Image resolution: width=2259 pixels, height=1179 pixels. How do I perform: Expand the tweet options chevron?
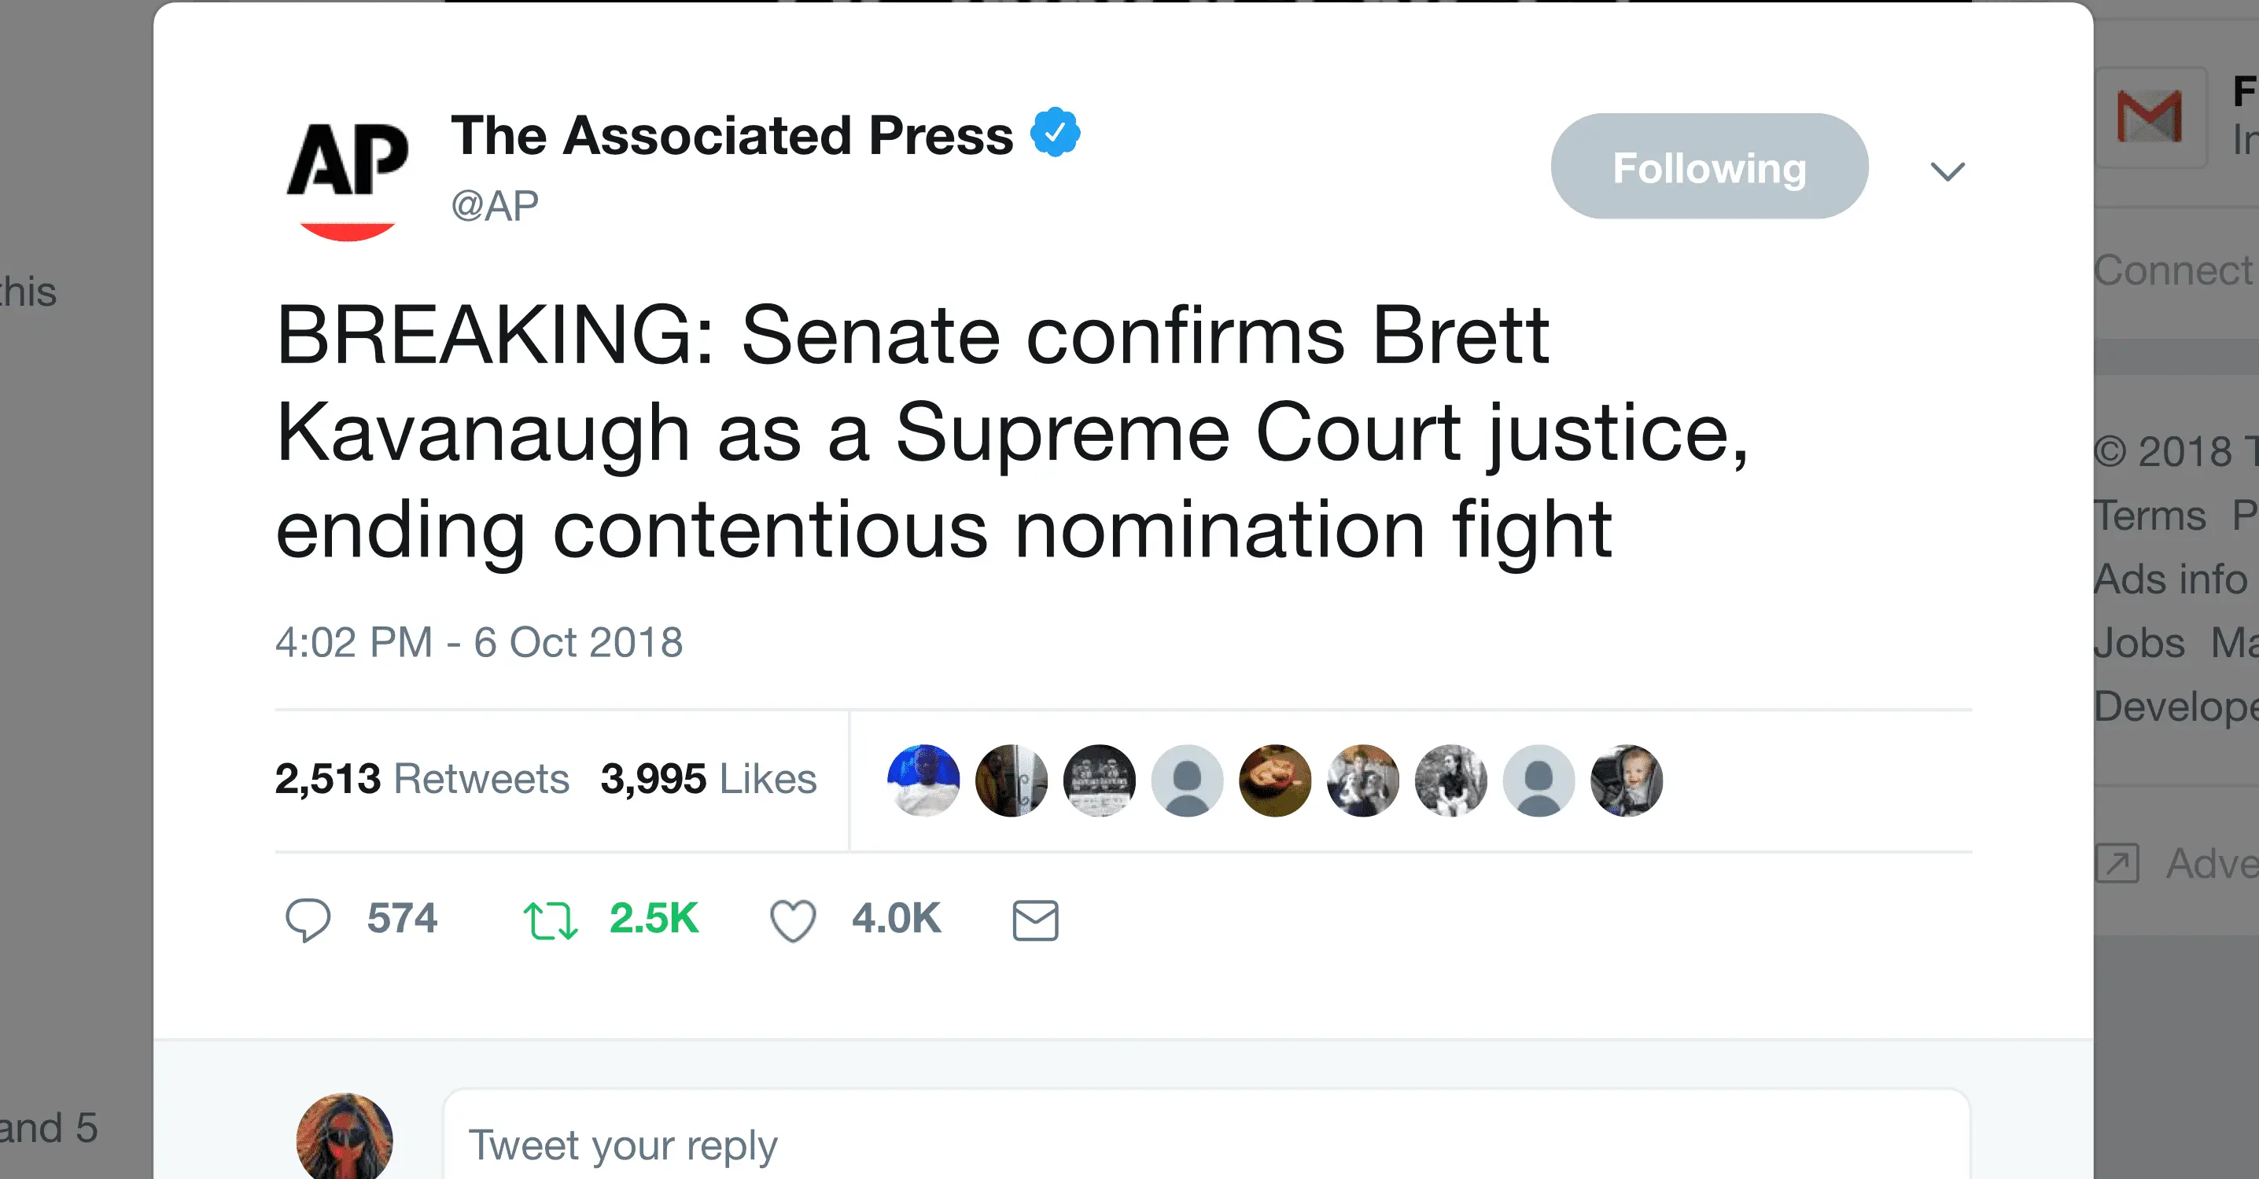coord(1948,171)
